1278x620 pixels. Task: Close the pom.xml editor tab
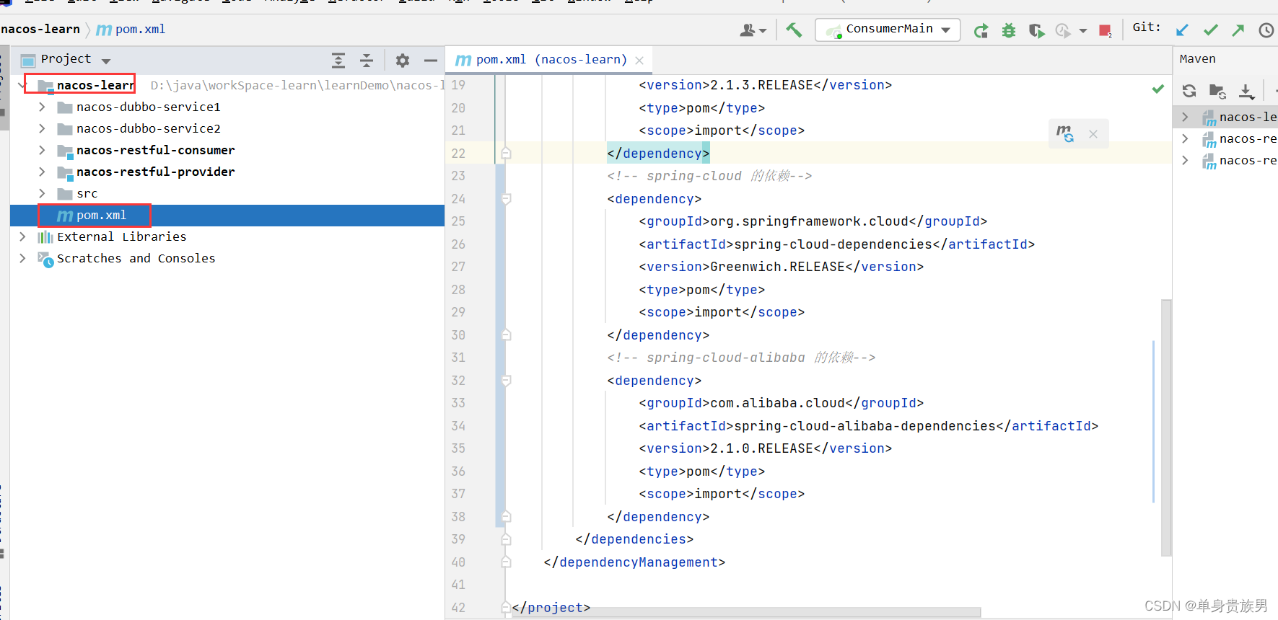point(639,61)
